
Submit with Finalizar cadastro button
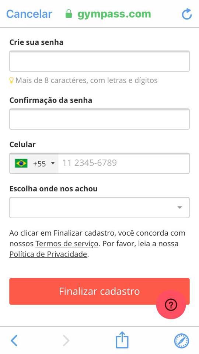coord(99,291)
